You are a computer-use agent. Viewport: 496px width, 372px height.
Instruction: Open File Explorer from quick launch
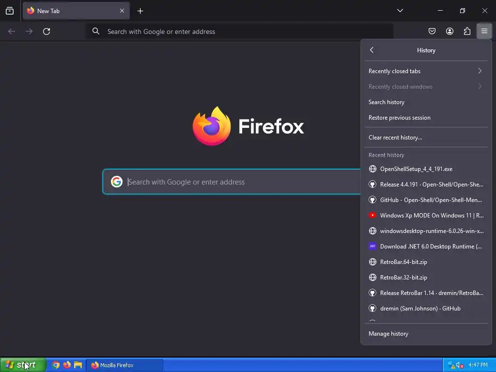click(78, 365)
